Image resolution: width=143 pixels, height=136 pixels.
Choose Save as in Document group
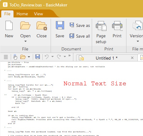pos(80,25)
